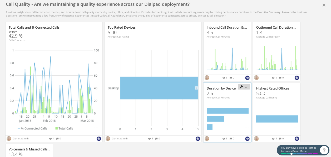Click the Domo icon on Top Rated Devices card
Image resolution: width=331 pixels, height=157 pixels.
coord(198,139)
